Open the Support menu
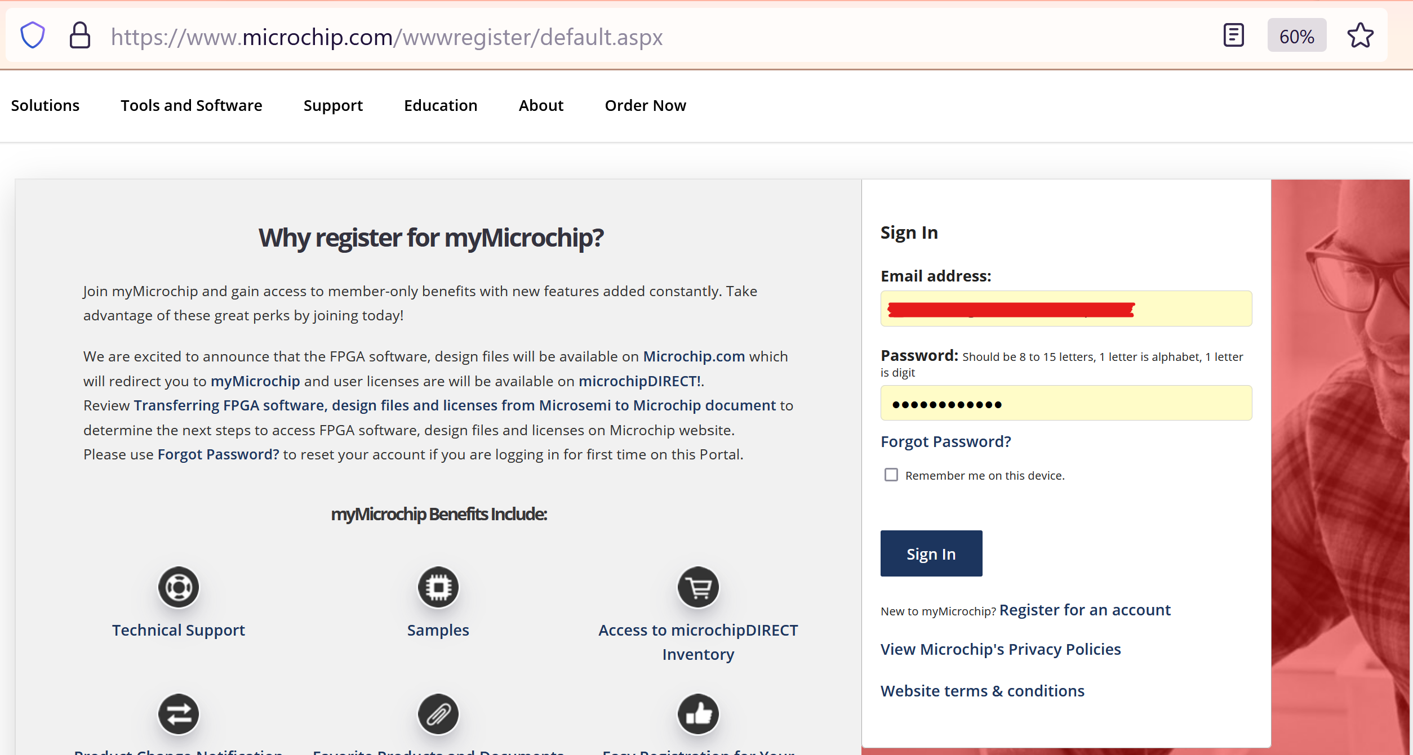 (x=333, y=106)
